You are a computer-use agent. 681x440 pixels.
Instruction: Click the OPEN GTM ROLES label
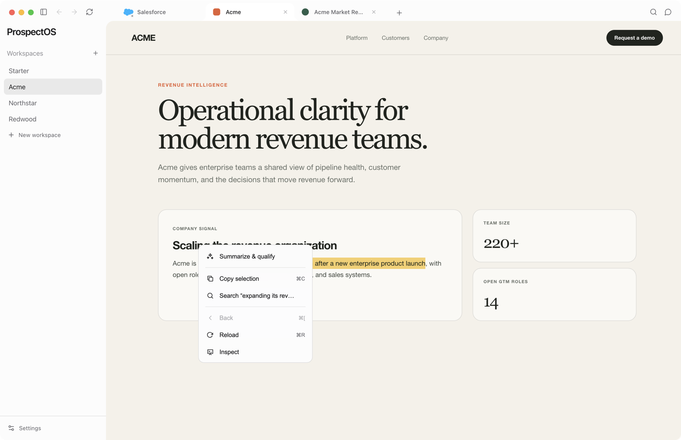coord(506,282)
